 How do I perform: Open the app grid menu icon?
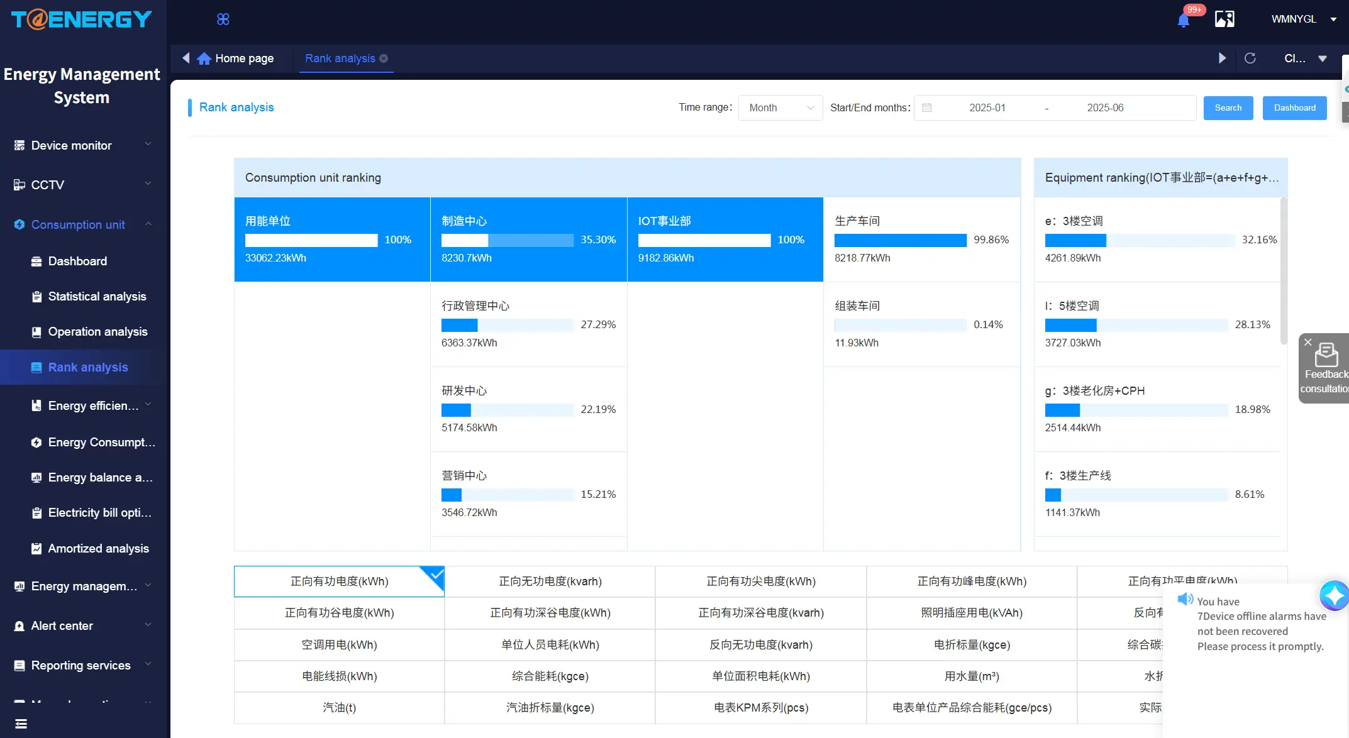click(x=223, y=19)
